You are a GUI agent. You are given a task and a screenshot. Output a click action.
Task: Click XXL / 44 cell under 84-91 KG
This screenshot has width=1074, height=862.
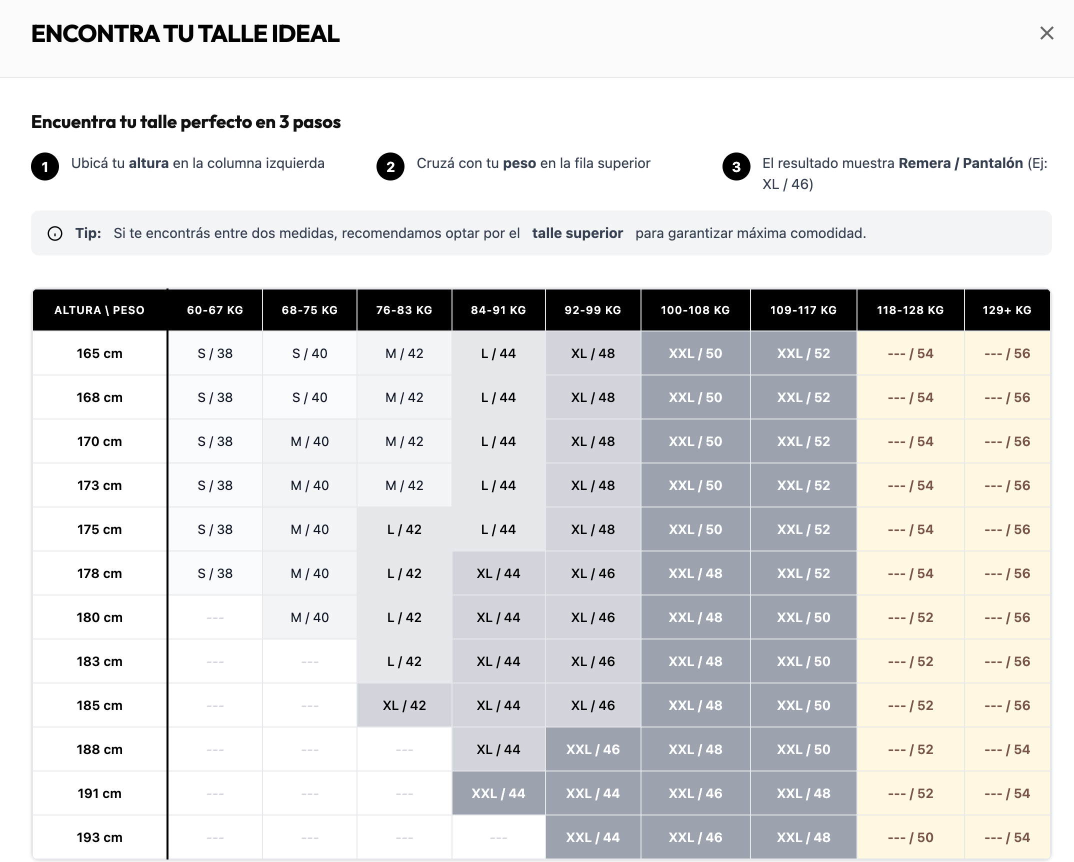click(x=498, y=793)
